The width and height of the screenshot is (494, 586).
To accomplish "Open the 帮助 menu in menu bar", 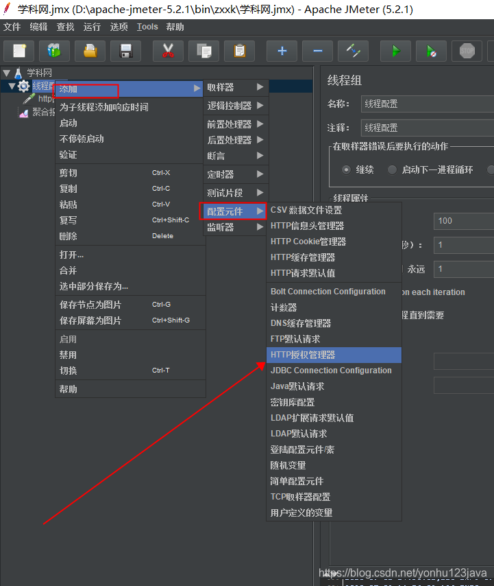I will (175, 27).
